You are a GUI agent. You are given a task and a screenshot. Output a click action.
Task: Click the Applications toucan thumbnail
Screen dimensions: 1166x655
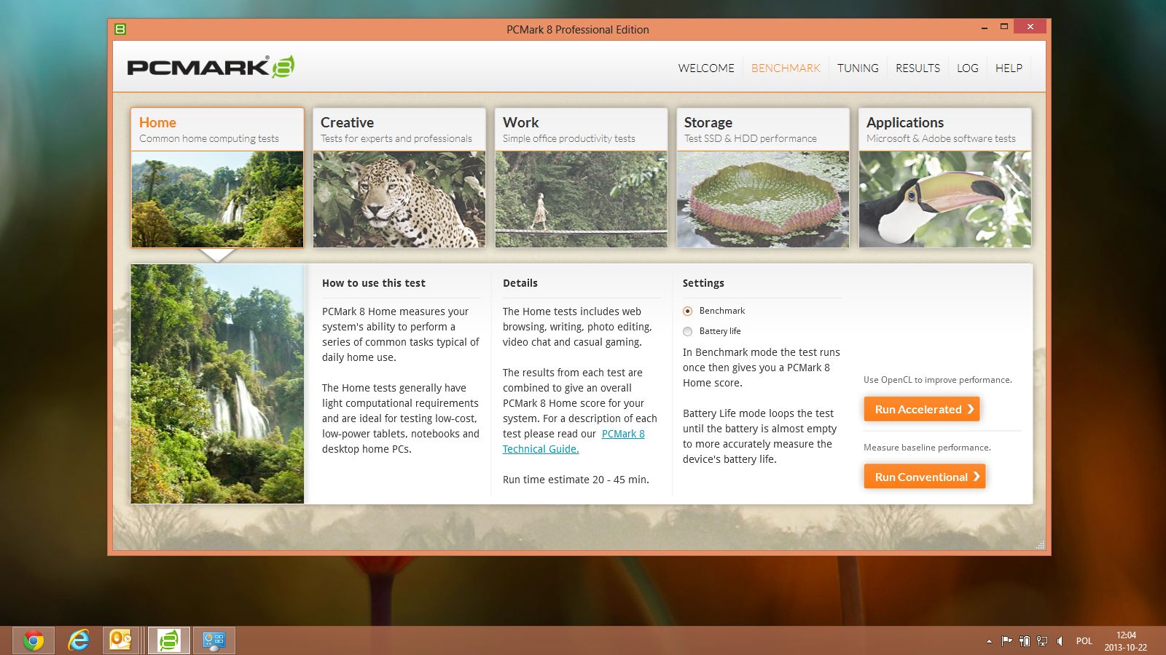(945, 199)
